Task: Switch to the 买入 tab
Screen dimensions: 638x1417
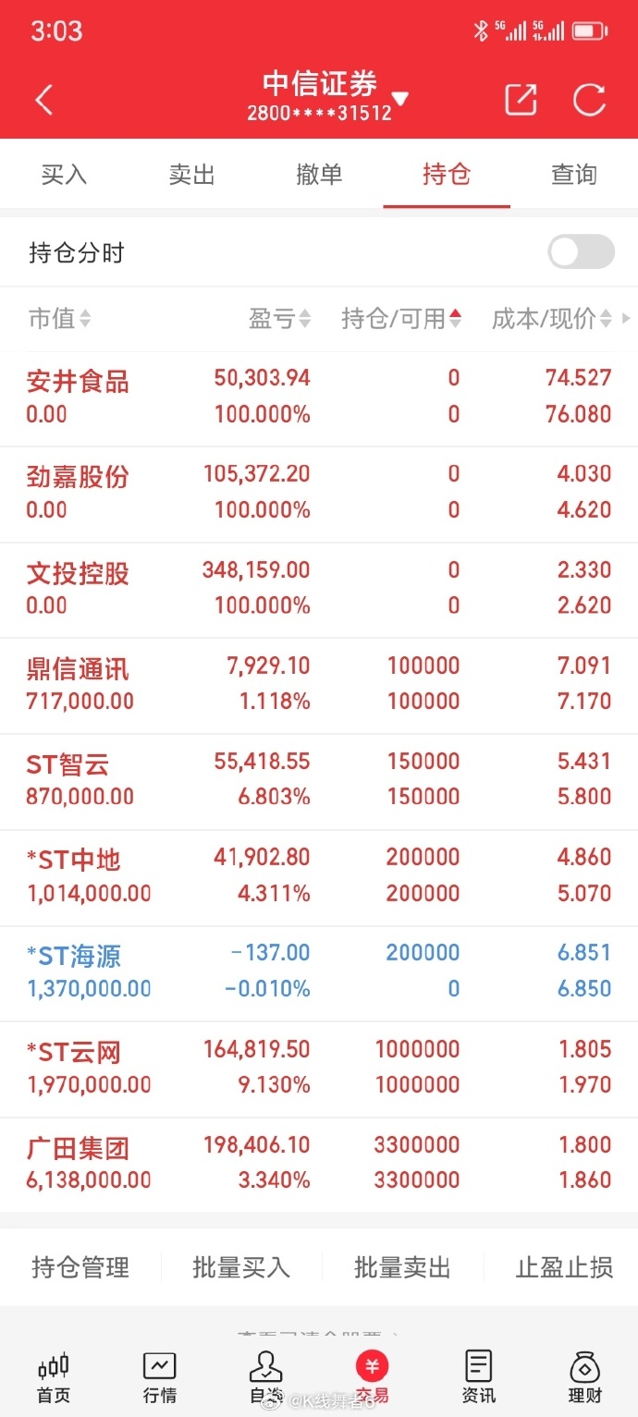Action: tap(64, 175)
